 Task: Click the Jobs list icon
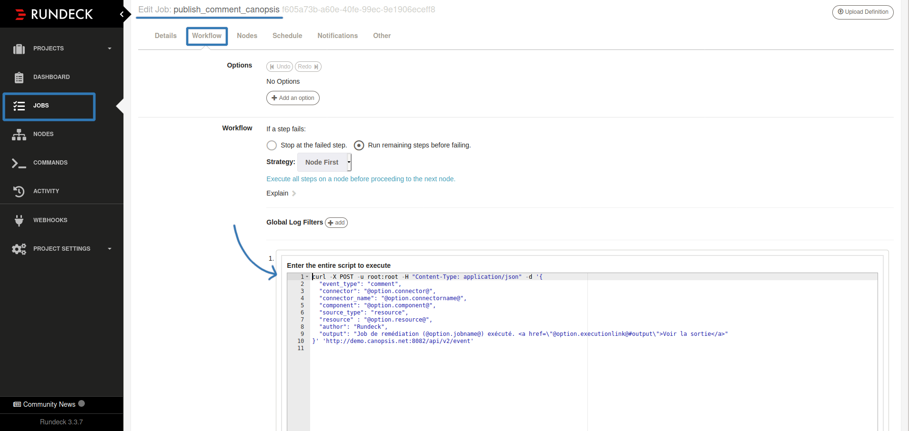(19, 106)
